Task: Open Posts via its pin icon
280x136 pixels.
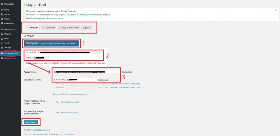Action: (x=2, y=10)
